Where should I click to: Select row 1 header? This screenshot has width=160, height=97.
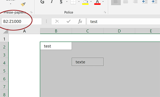point(4,38)
